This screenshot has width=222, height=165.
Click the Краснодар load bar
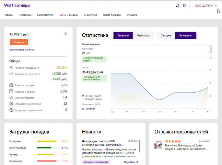point(48,161)
